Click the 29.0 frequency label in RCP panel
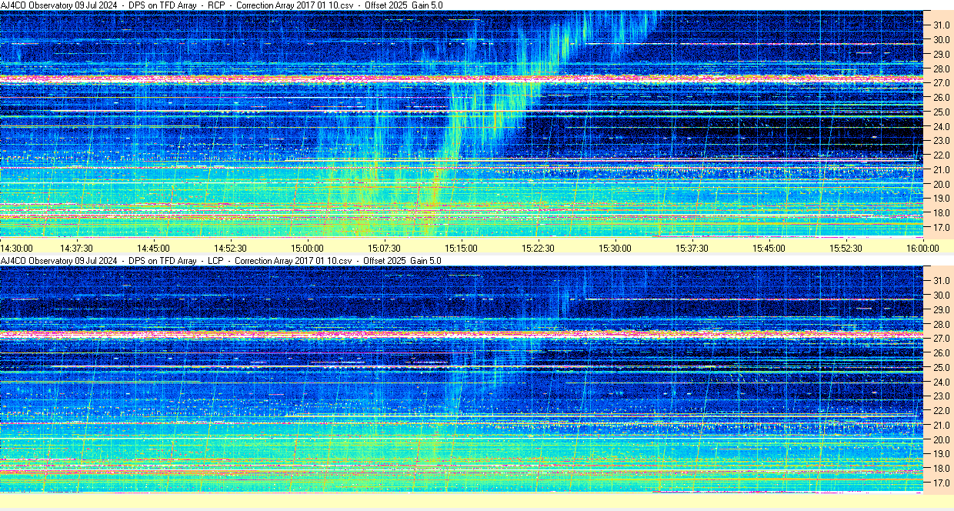The width and height of the screenshot is (954, 511). (x=942, y=54)
